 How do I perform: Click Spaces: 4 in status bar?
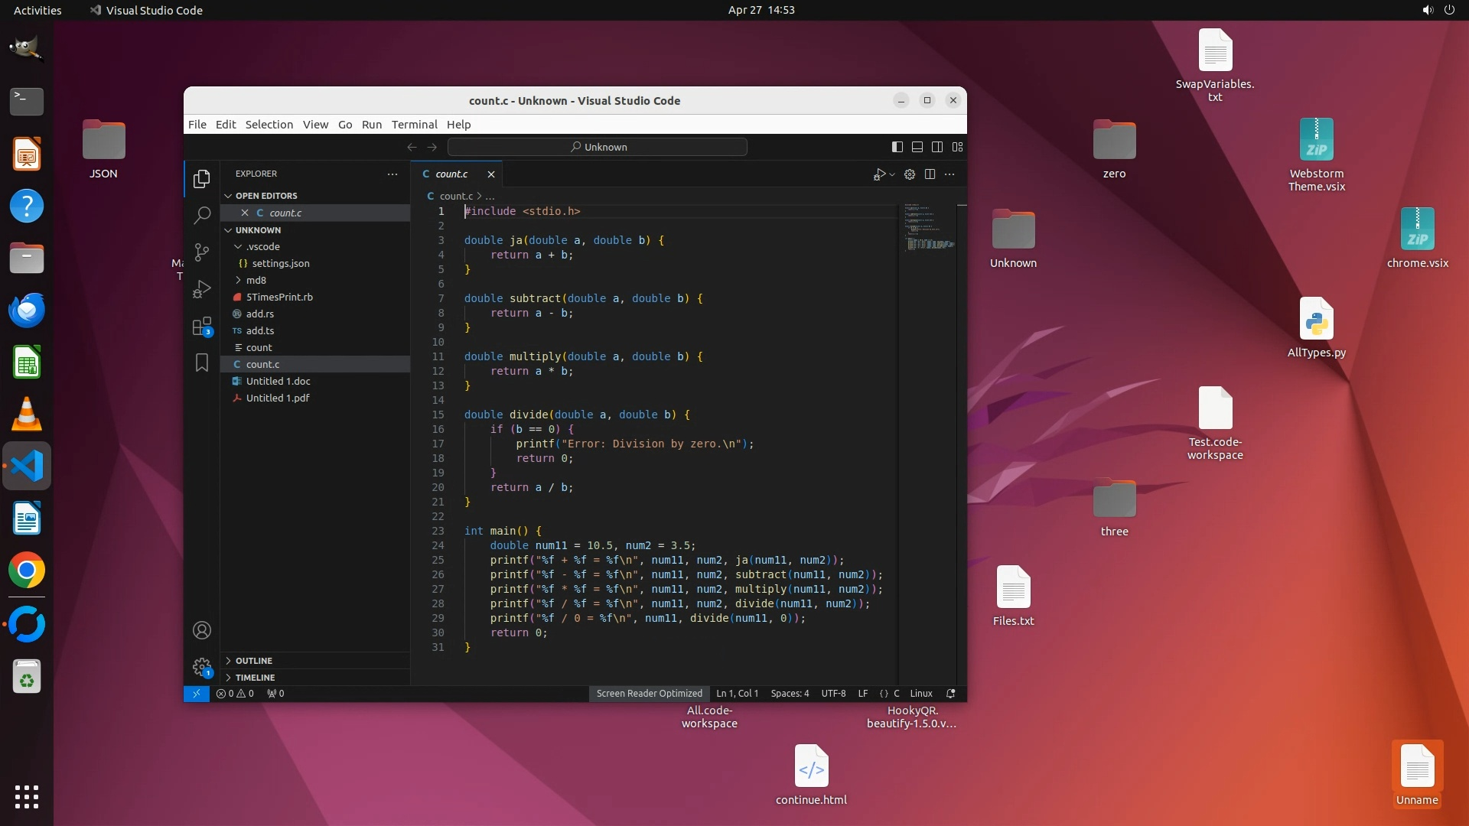tap(790, 694)
